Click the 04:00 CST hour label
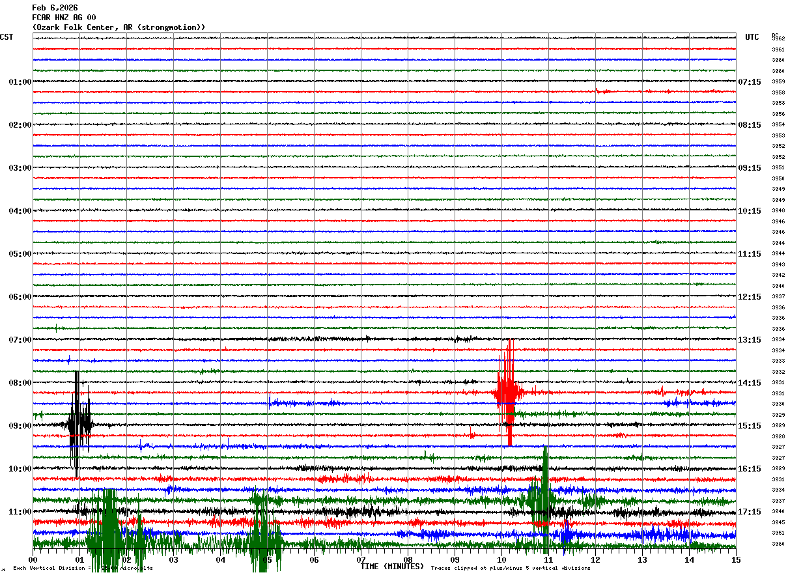Screen dimensions: 788x577 20,211
